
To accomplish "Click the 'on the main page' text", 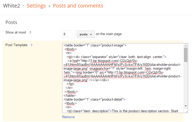I will pos(109,34).
